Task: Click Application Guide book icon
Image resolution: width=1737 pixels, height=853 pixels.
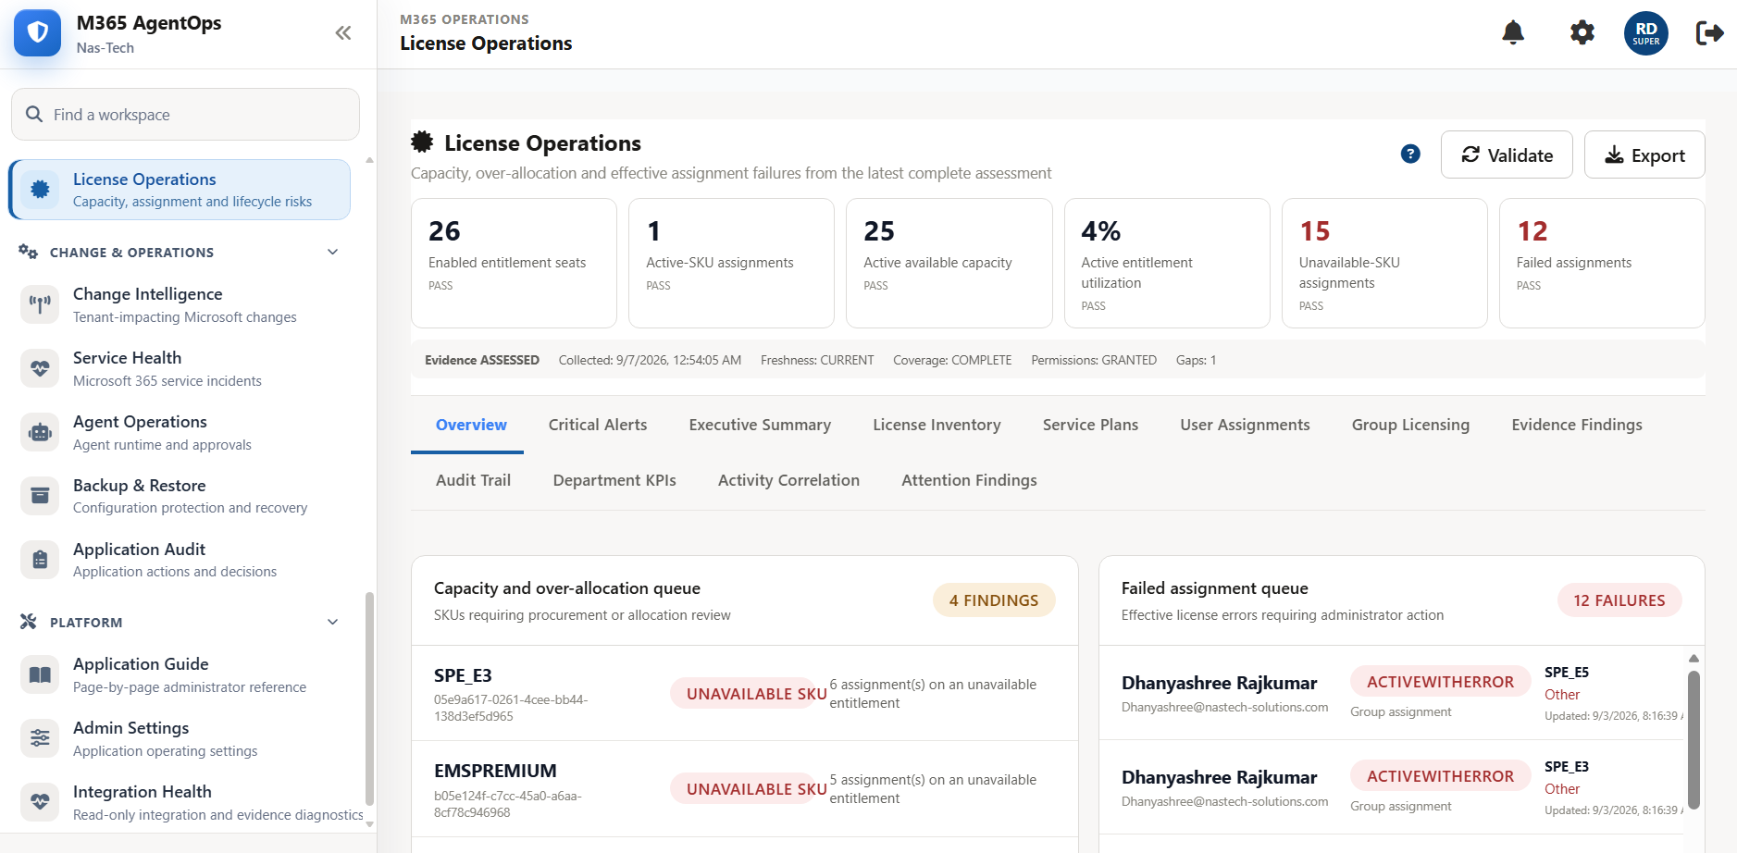Action: pyautogui.click(x=40, y=674)
